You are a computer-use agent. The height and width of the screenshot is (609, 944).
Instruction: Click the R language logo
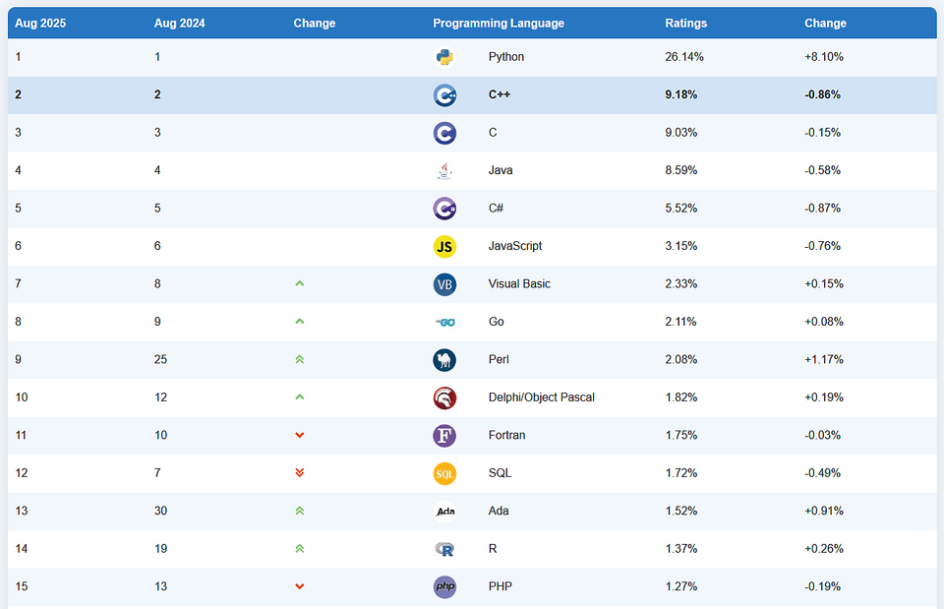pos(444,549)
